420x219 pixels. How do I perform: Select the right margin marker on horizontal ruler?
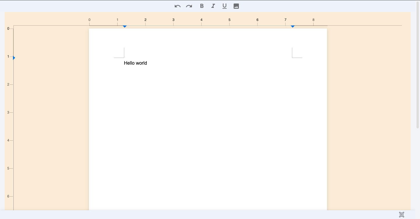point(293,27)
